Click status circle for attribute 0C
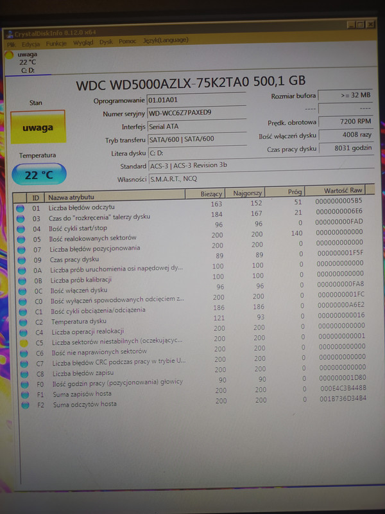Image resolution: width=385 pixels, height=514 pixels. coord(22,292)
